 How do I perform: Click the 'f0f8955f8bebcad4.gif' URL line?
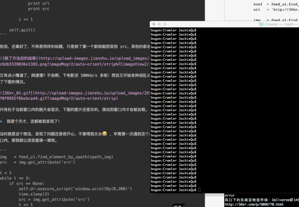coord(59,99)
